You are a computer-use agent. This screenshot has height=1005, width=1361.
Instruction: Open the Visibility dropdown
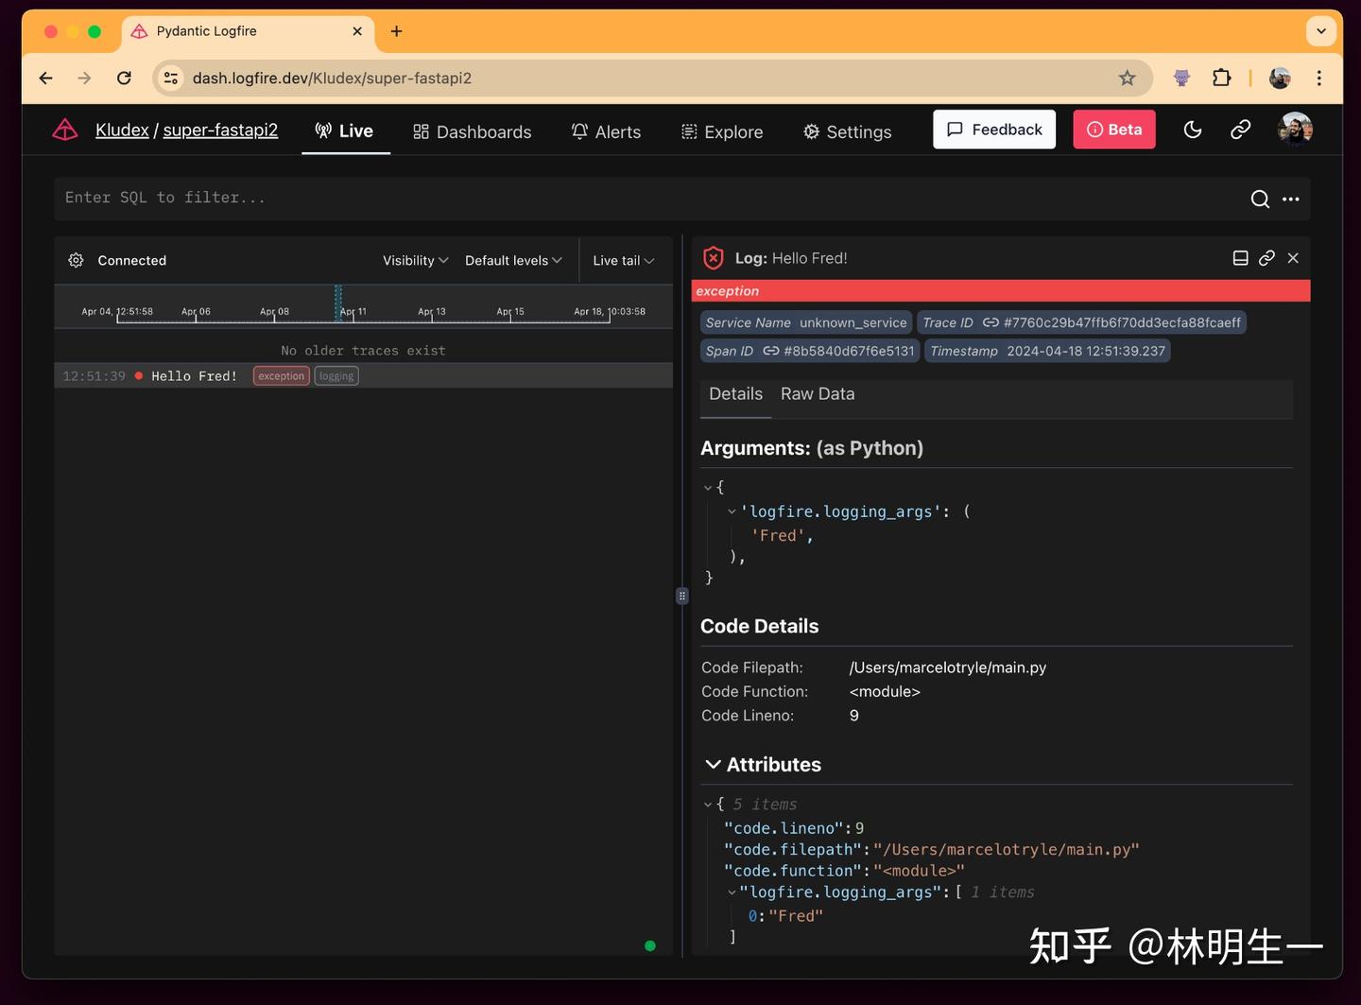coord(415,260)
